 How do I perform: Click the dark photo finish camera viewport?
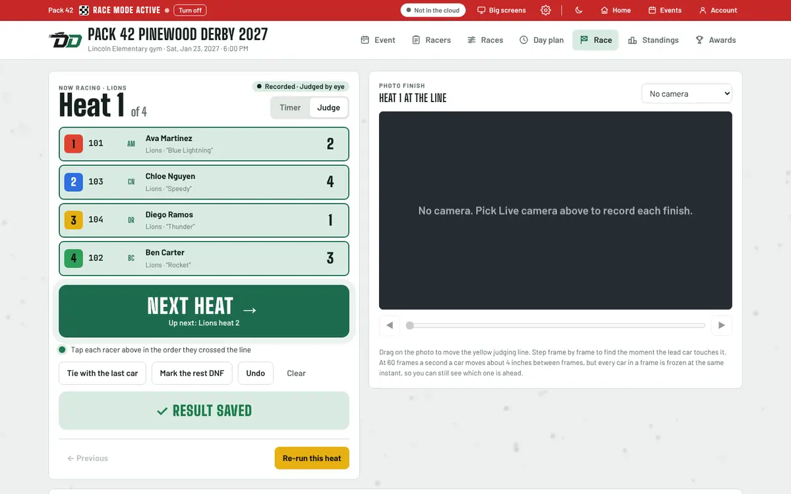556,210
